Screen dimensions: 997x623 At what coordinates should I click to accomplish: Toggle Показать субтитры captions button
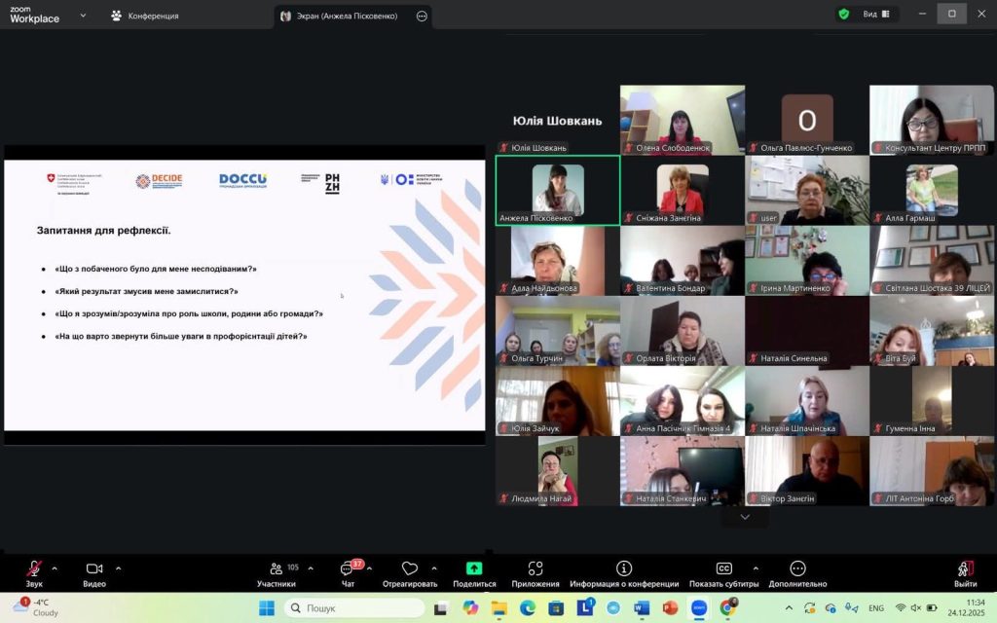click(723, 569)
